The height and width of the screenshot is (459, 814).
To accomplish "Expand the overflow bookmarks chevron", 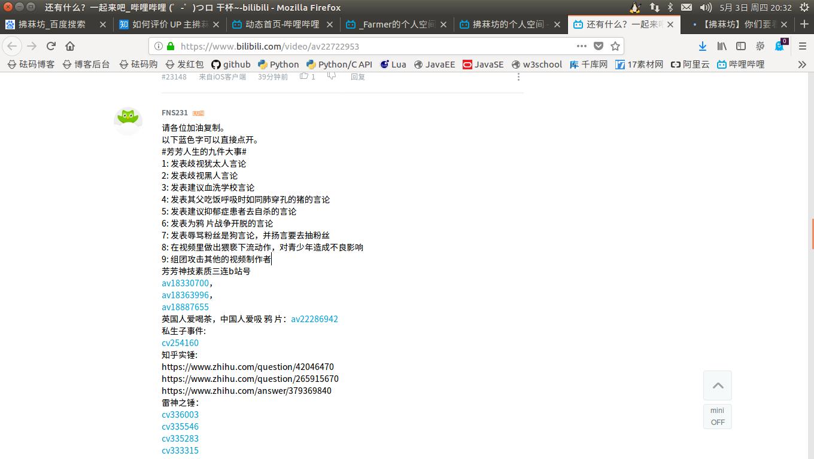I will point(802,64).
